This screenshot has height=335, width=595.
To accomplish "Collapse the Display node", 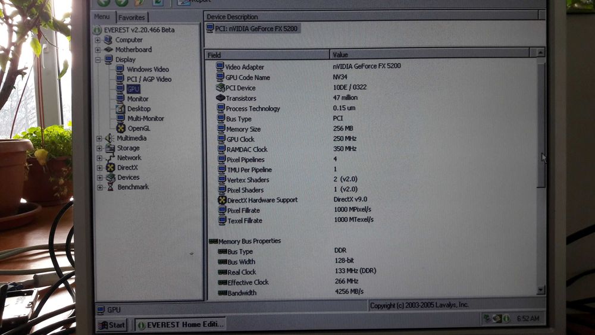I will click(x=98, y=60).
